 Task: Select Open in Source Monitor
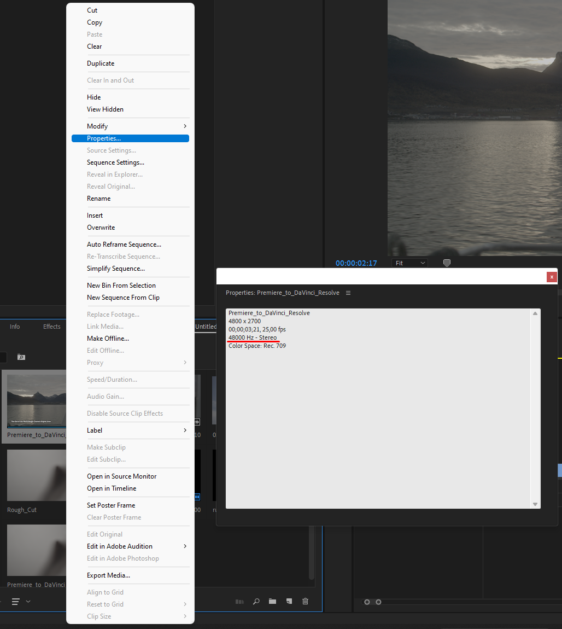pyautogui.click(x=130, y=476)
